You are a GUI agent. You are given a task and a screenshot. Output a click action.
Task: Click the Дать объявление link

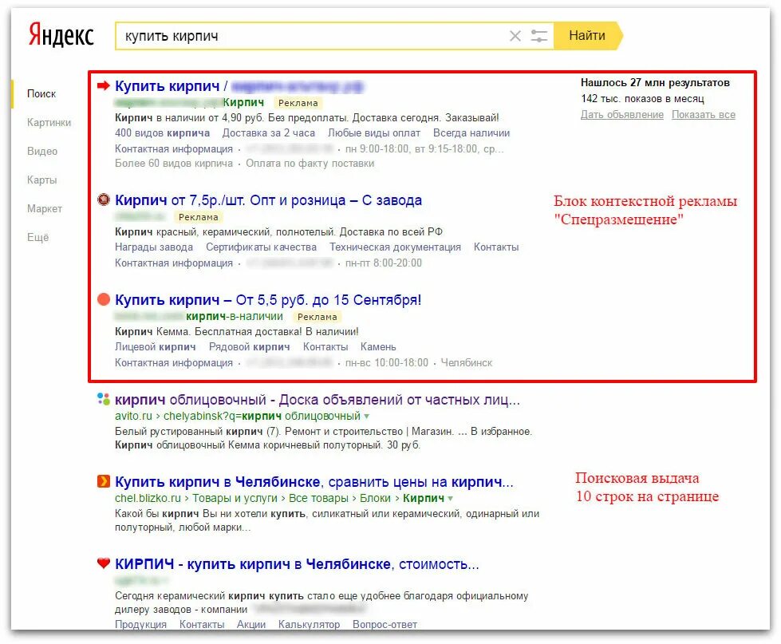pyautogui.click(x=622, y=115)
